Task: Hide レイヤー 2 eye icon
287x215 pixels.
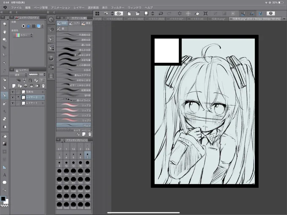Action: coord(12,97)
